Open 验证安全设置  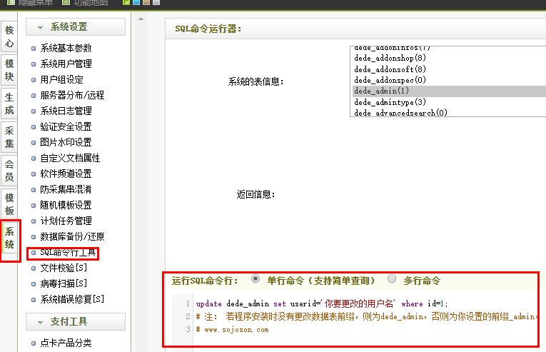pos(66,126)
